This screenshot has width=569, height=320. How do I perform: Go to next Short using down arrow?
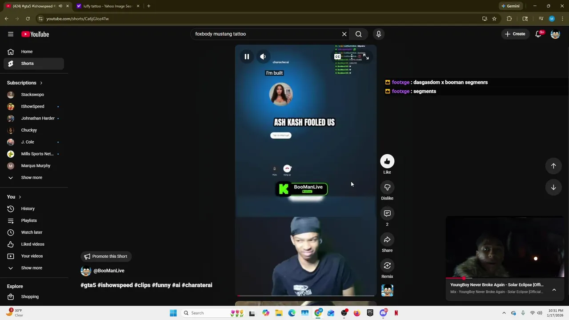tap(553, 187)
